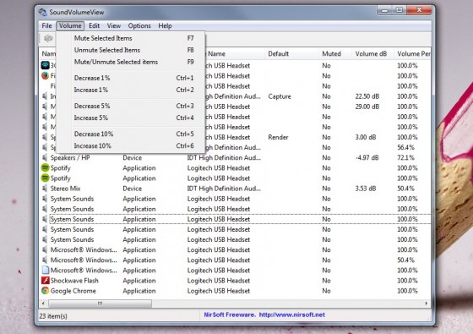Click the scrollbar right arrow

click(427, 304)
